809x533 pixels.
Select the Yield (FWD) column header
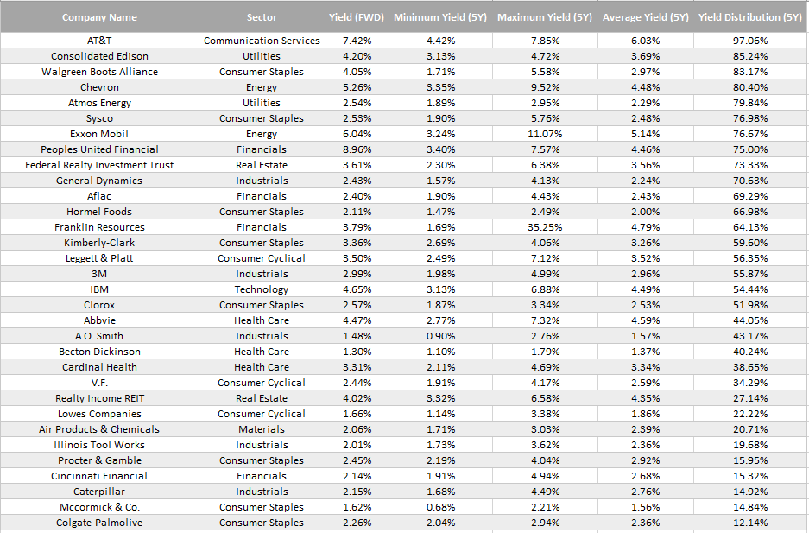357,17
